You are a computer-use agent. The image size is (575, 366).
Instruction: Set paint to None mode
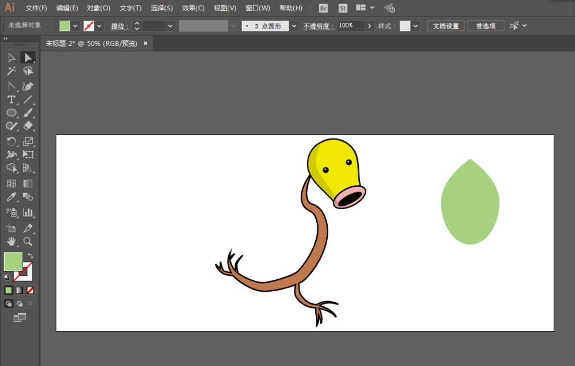point(30,290)
